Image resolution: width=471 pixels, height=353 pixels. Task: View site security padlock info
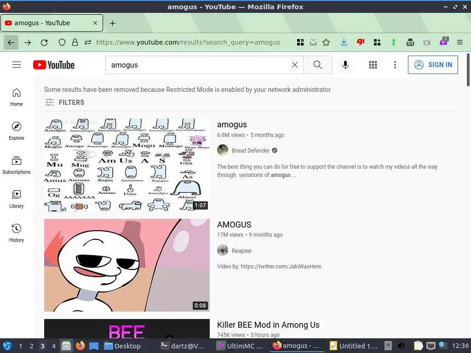click(75, 42)
